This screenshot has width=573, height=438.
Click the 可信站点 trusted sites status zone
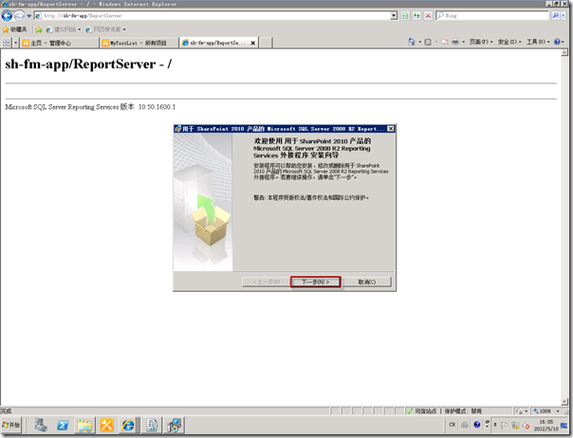[x=422, y=411]
